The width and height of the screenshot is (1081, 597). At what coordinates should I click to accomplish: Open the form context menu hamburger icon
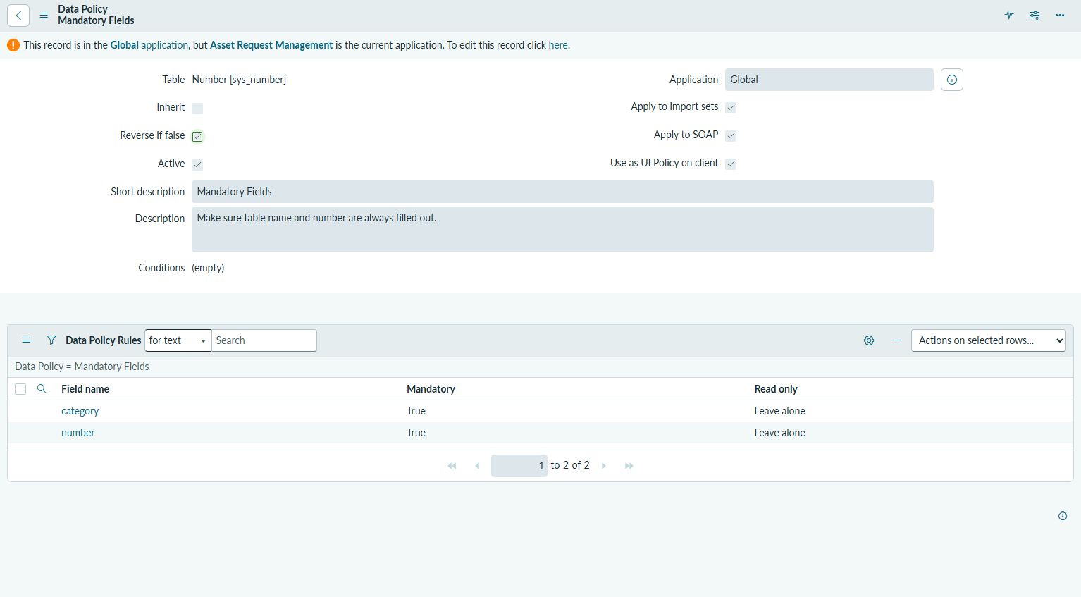pos(44,15)
